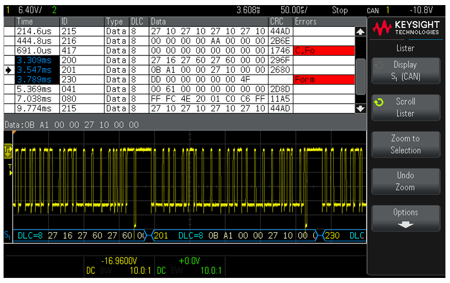
Task: Click the lister vertical scrollbar thumb
Action: click(x=361, y=77)
